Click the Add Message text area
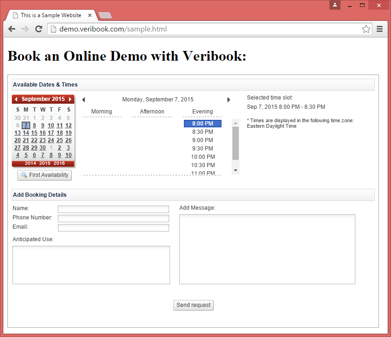 267,249
